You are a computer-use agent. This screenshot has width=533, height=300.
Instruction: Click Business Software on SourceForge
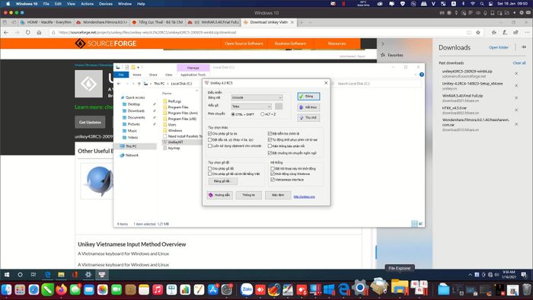[290, 43]
